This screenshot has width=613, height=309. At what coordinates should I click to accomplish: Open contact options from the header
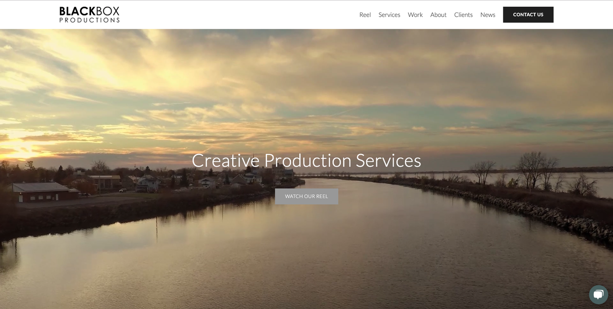point(528,14)
